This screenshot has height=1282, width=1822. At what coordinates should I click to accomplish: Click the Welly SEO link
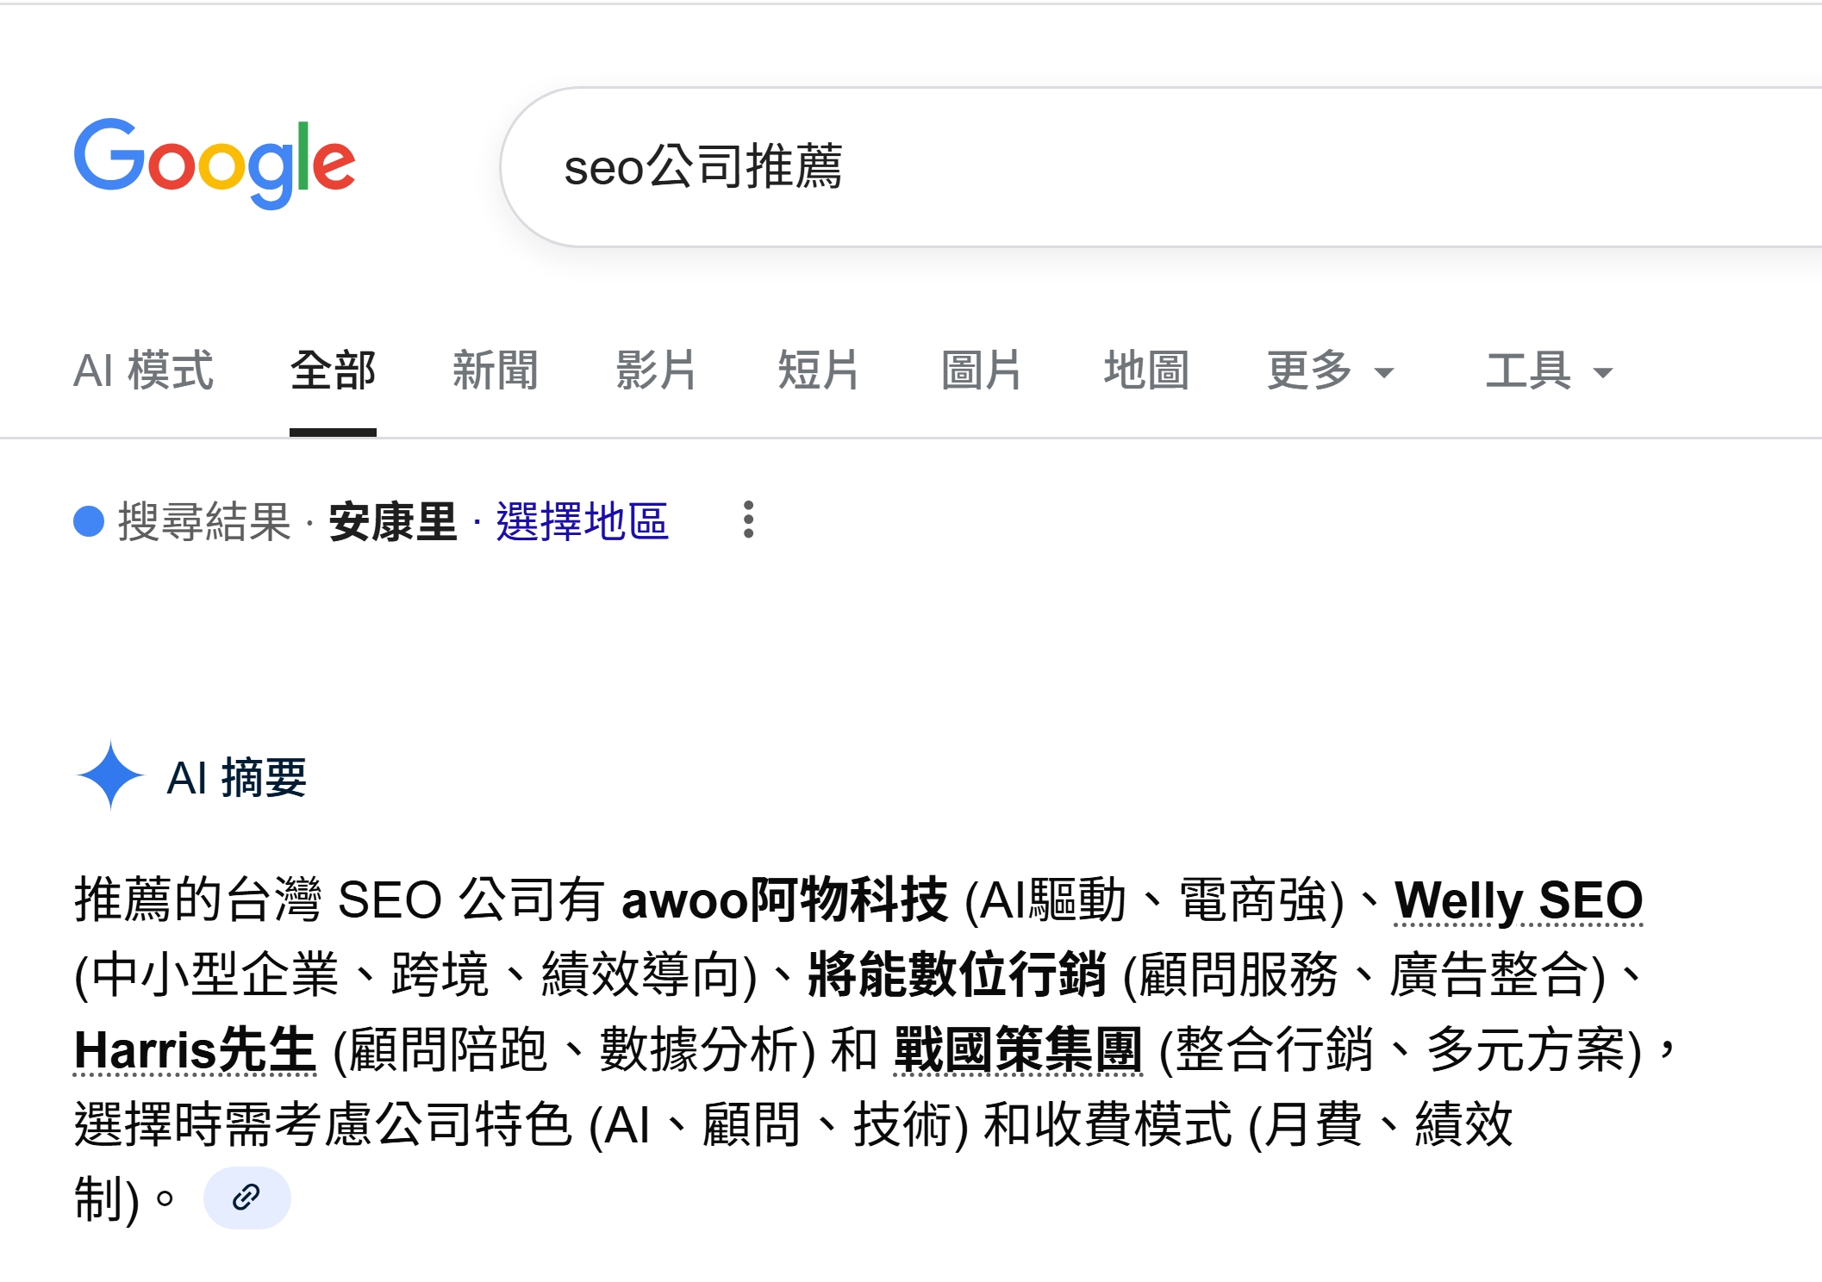[x=1519, y=900]
